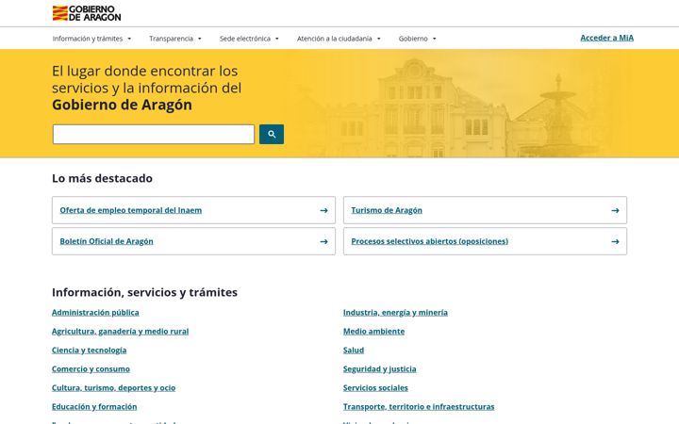
Task: Visit Seguridad y justicia
Action: [x=380, y=369]
